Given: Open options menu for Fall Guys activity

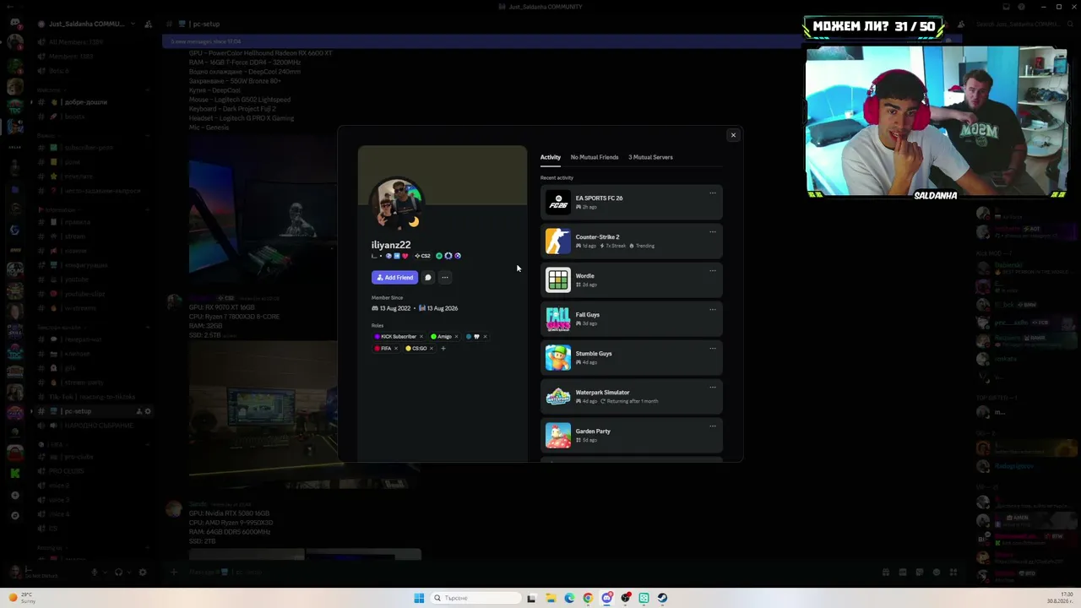Looking at the screenshot, I should coord(713,310).
